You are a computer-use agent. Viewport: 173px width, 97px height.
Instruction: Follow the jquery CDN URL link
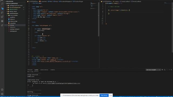[x=56, y=61]
